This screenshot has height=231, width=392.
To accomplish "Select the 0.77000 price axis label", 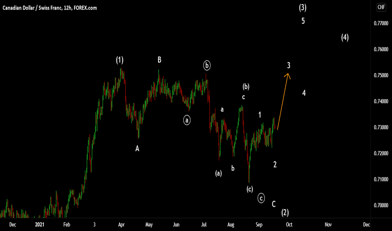I will pyautogui.click(x=381, y=23).
